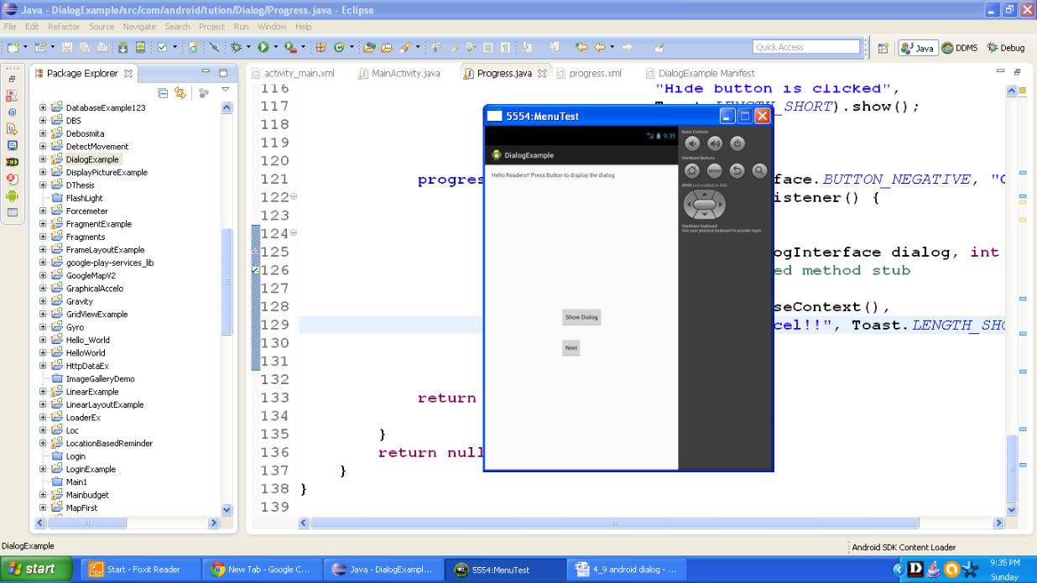Switch to the DDMS perspective
This screenshot has width=1037, height=583.
(959, 48)
